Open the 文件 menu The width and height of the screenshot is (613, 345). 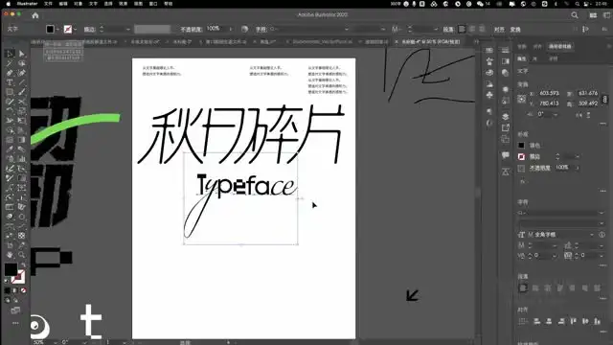pyautogui.click(x=48, y=4)
